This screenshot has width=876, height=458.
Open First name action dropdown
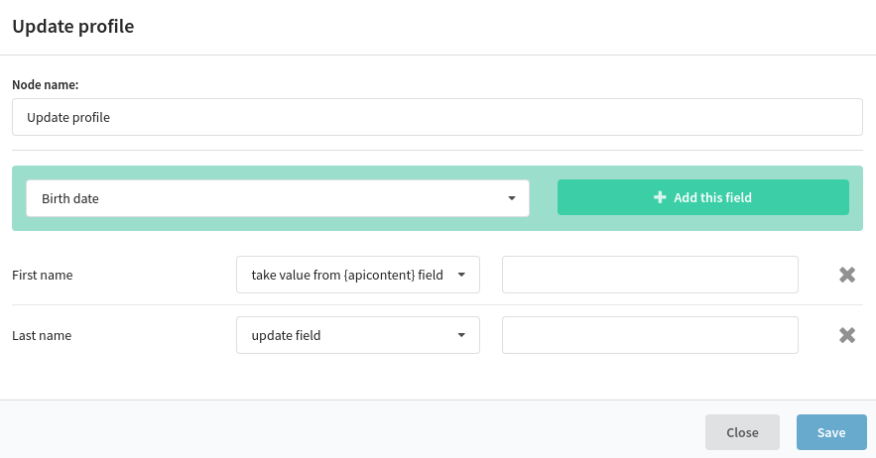pos(358,275)
